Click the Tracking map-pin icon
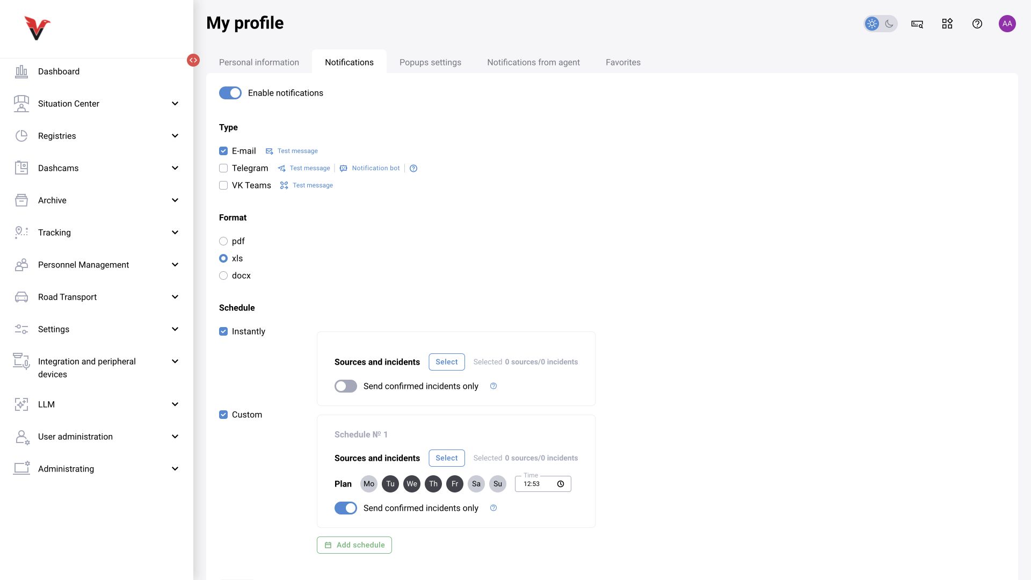Screen dimensions: 1031x580 point(21,233)
